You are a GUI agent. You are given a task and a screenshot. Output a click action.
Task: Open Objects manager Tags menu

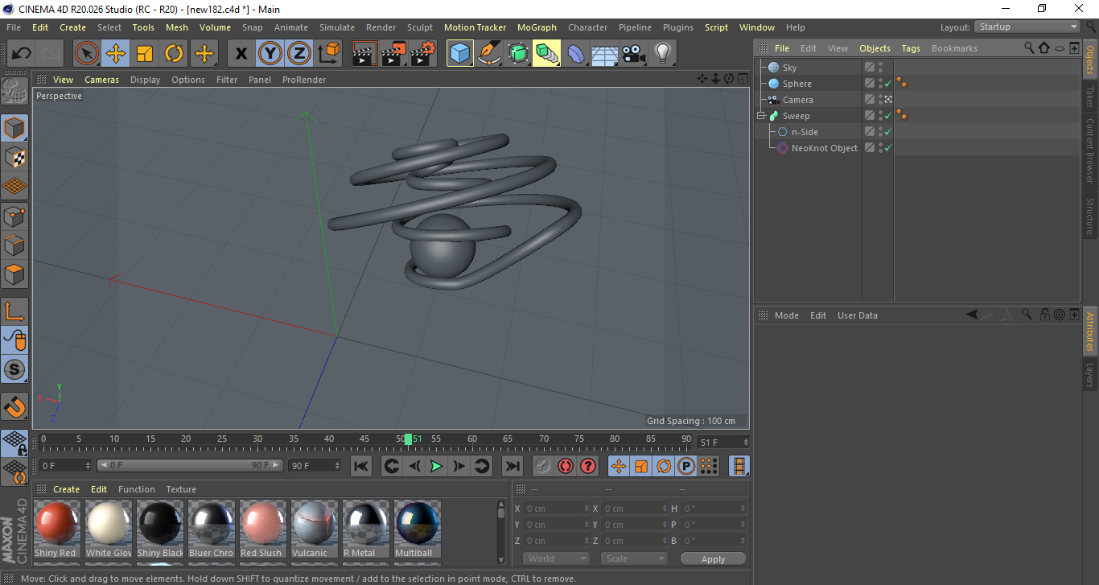click(x=911, y=48)
